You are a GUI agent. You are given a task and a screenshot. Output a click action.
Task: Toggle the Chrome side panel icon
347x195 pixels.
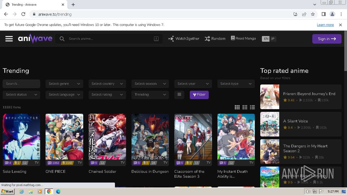(323, 14)
